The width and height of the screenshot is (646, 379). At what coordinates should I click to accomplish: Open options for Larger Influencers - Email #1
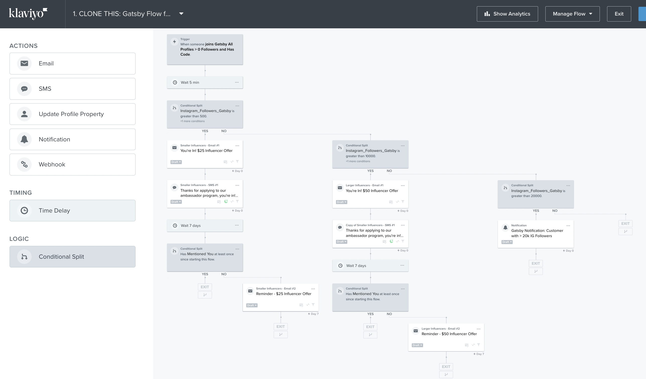click(403, 186)
